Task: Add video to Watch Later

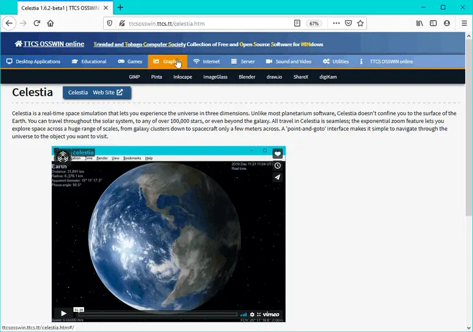Action: point(277,166)
